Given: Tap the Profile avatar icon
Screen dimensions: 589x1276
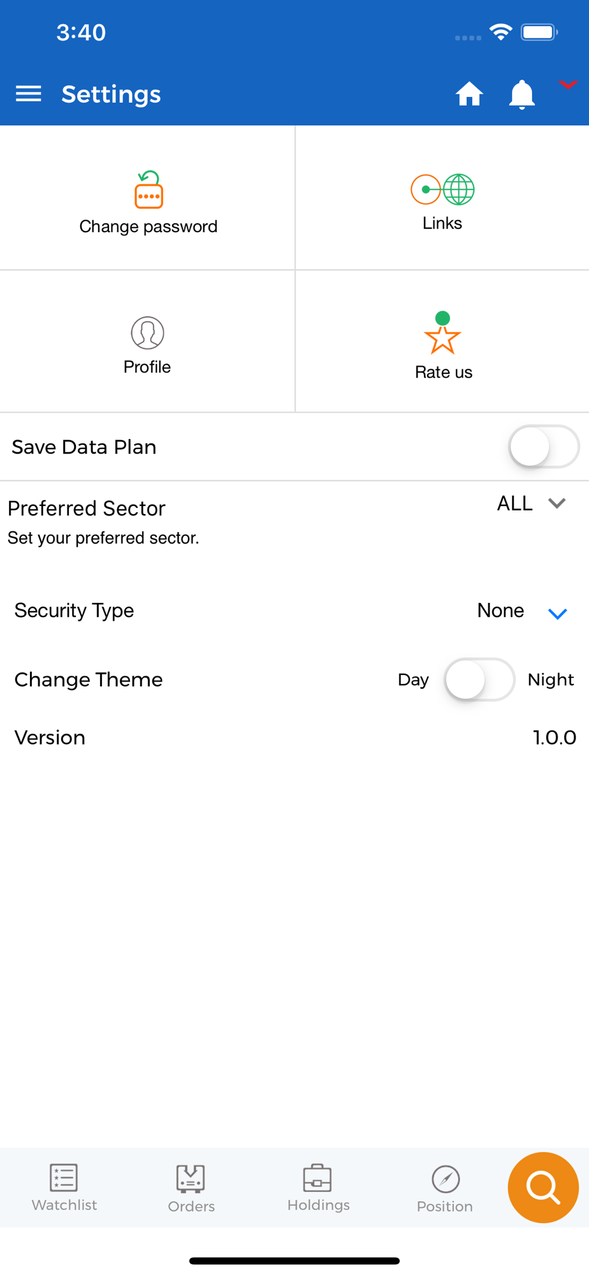Looking at the screenshot, I should point(147,332).
